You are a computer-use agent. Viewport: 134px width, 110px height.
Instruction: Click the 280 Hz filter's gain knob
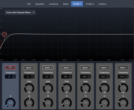[x=67, y=88]
